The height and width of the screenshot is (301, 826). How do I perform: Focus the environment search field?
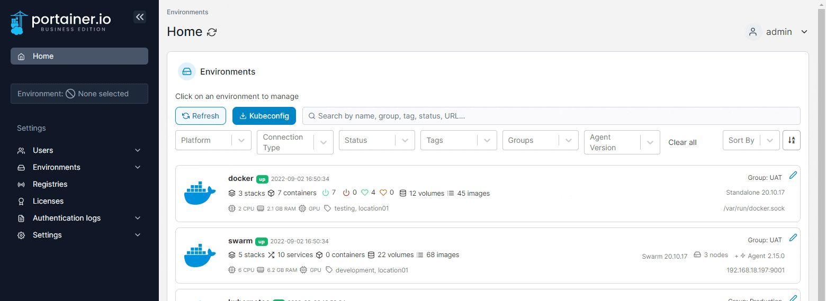[551, 116]
